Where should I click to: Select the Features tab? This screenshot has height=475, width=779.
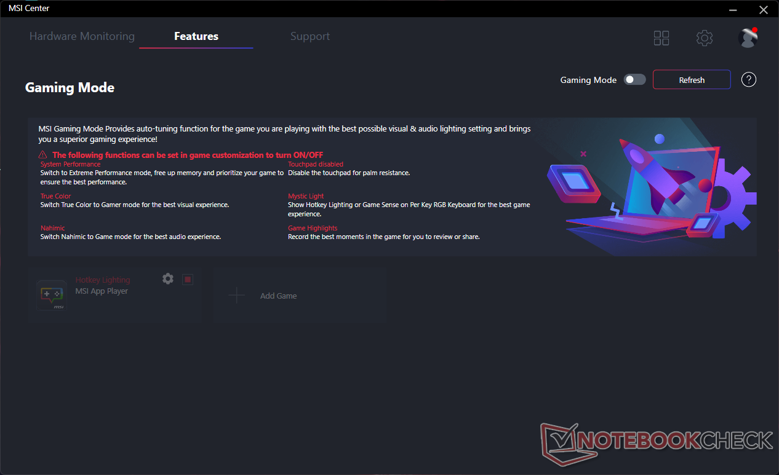(x=196, y=36)
